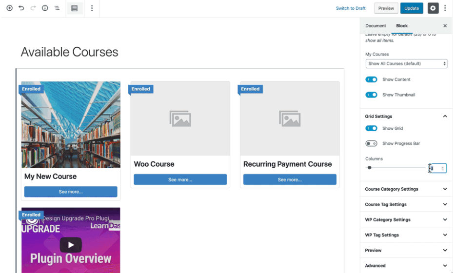Viewport: 456px width, 276px height.
Task: Expand Course Tag Settings panel
Action: (x=406, y=204)
